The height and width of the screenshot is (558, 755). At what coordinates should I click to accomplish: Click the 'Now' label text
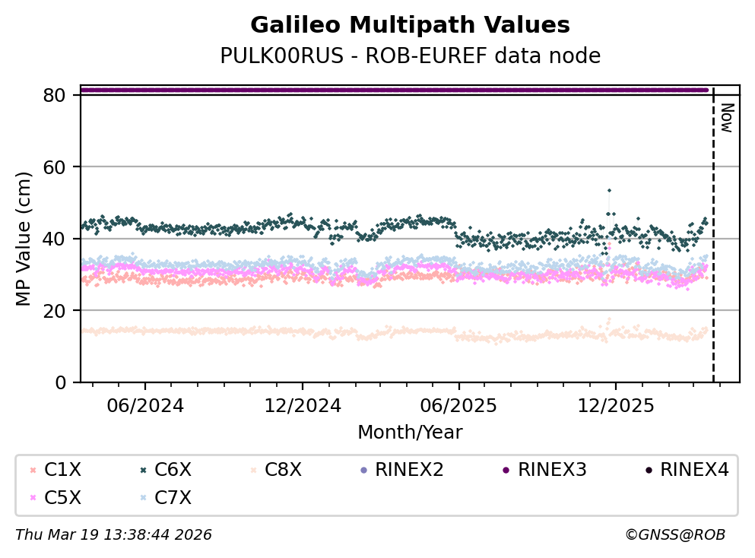[x=726, y=118]
